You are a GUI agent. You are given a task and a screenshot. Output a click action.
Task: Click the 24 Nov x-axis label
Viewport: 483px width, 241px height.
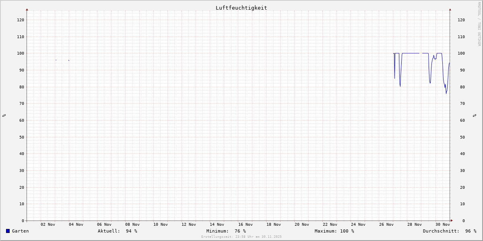coord(358,224)
